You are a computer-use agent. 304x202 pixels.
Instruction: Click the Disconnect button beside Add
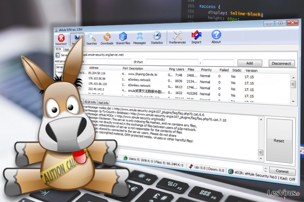281,63
